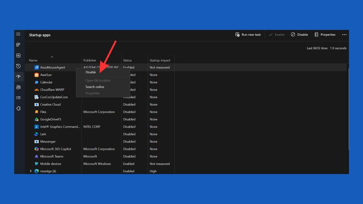
Task: Click the Microsoft 365 Copilot icon
Action: click(x=37, y=149)
